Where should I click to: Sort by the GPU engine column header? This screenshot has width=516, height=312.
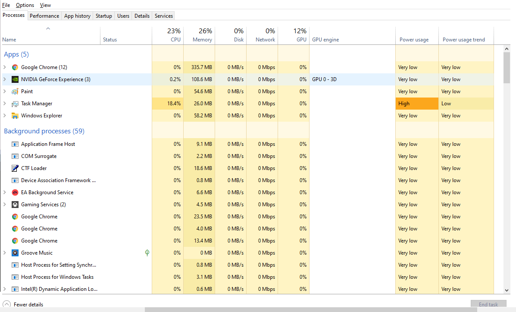[x=353, y=35]
